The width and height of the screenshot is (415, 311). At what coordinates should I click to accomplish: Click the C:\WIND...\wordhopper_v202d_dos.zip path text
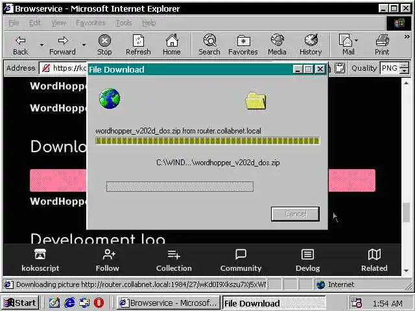pyautogui.click(x=218, y=163)
